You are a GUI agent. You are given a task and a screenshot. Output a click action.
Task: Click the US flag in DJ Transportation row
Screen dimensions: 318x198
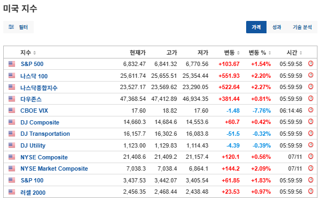12,134
